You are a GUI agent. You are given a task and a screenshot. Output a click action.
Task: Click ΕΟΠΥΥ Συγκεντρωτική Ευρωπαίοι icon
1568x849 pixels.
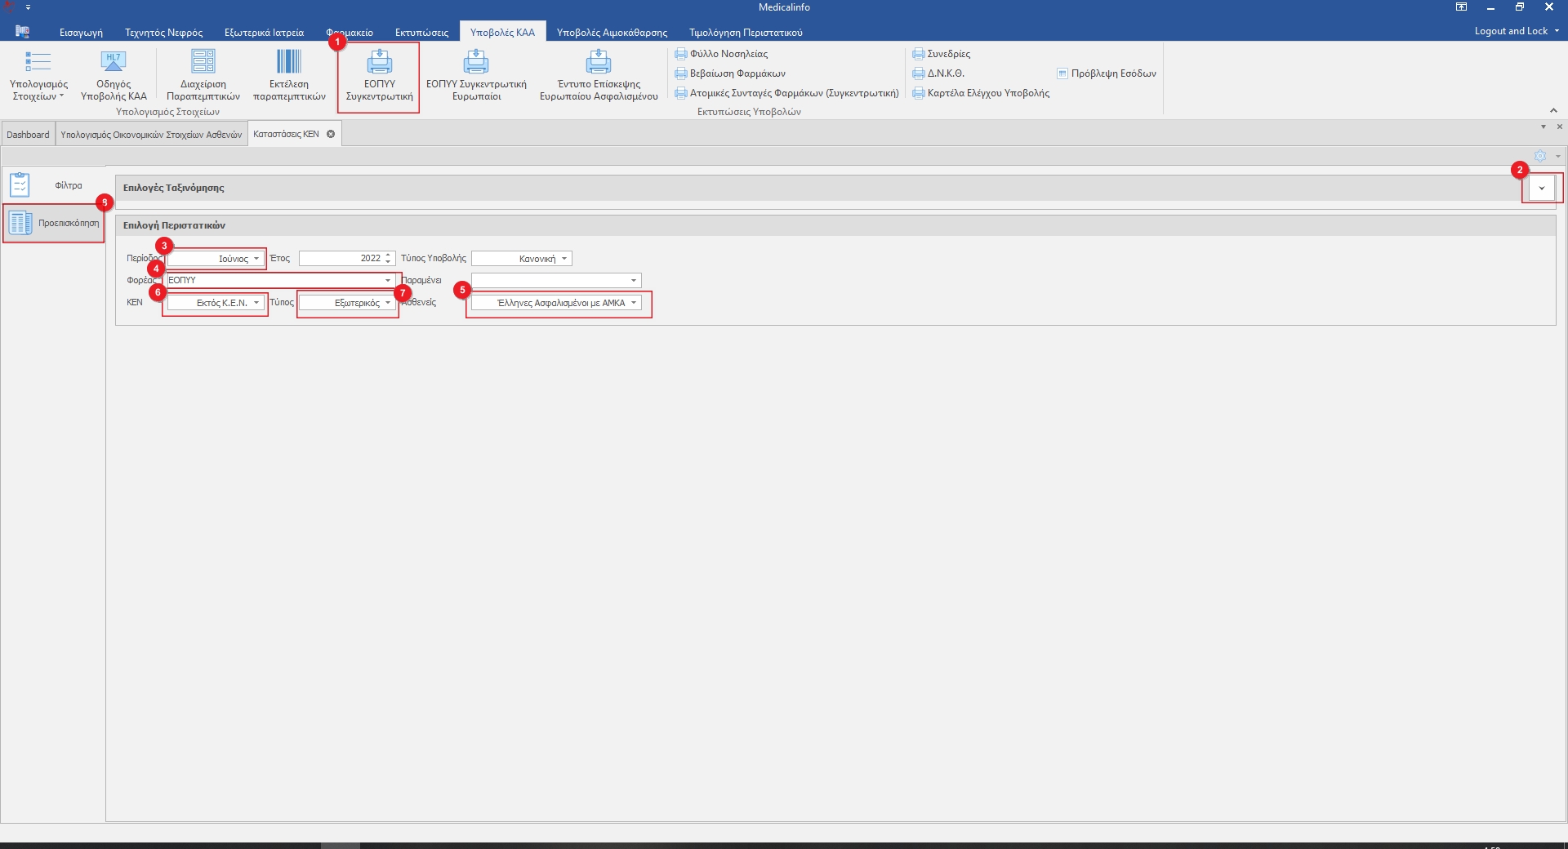tap(476, 63)
